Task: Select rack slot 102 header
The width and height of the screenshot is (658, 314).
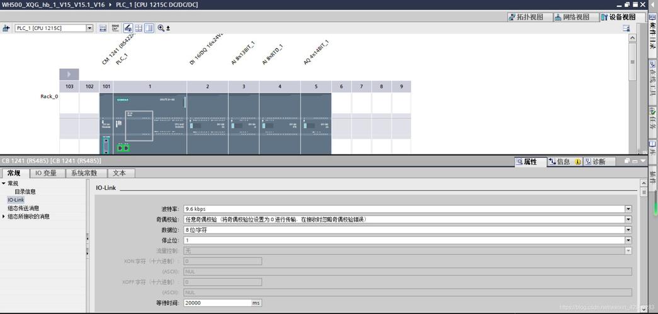Action: click(89, 87)
